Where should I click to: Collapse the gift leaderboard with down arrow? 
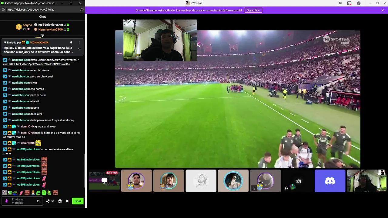pos(42,35)
